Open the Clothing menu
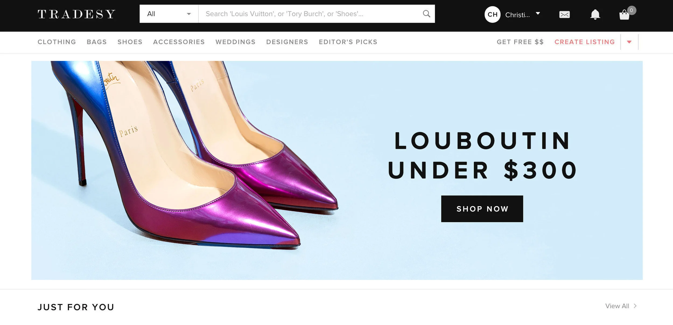The height and width of the screenshot is (325, 673). click(57, 42)
